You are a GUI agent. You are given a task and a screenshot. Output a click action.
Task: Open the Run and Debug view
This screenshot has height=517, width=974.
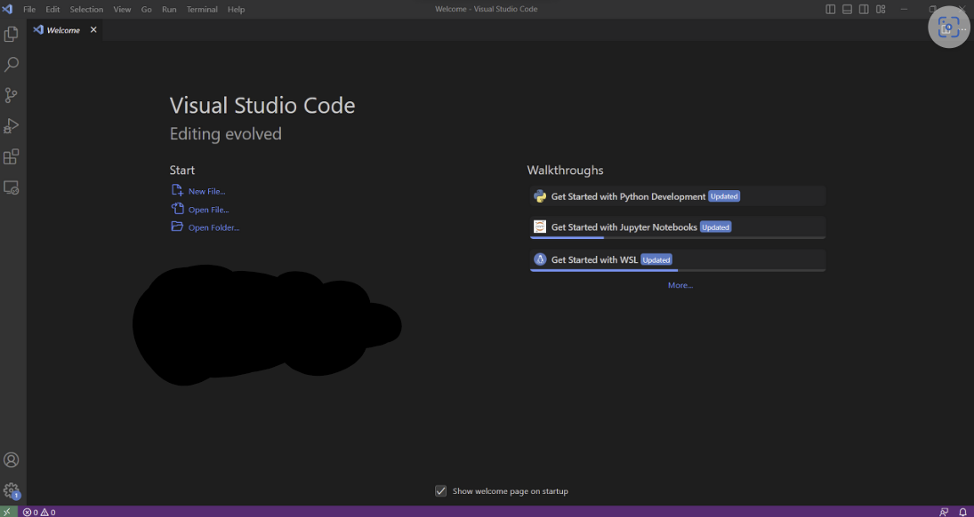[12, 126]
